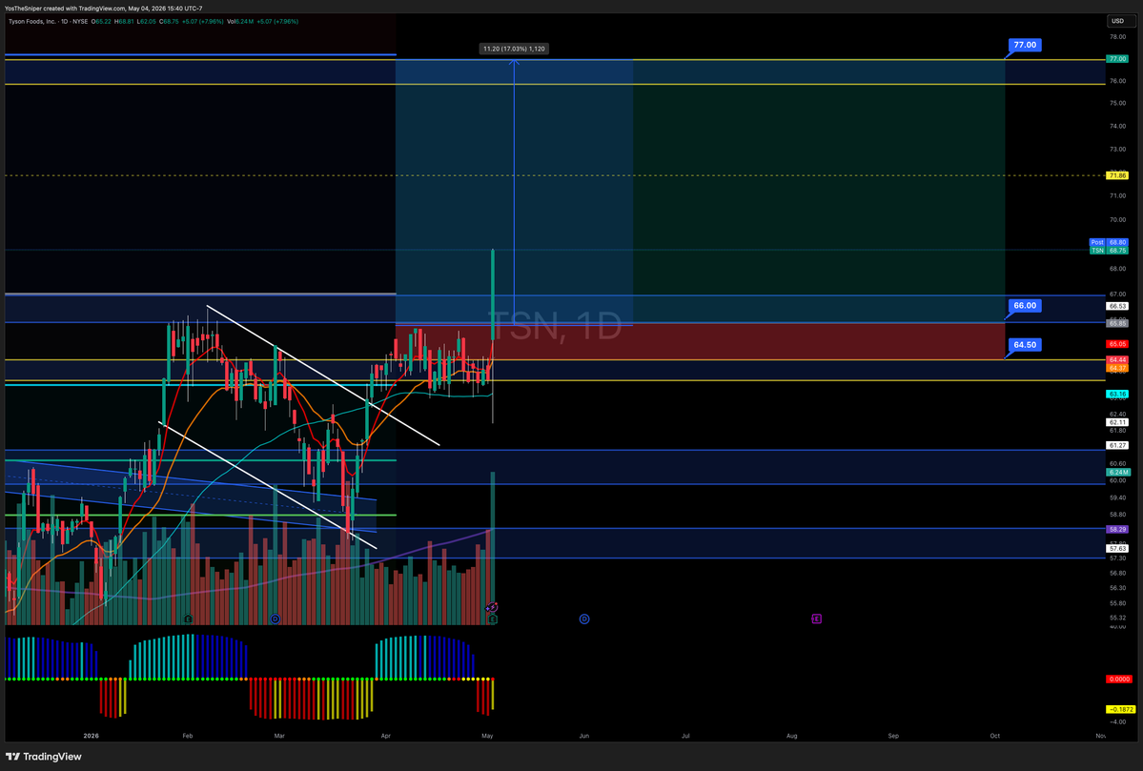Click the cyan 63.16 price tag
Viewport: 1143px width, 771px height.
tap(1116, 395)
